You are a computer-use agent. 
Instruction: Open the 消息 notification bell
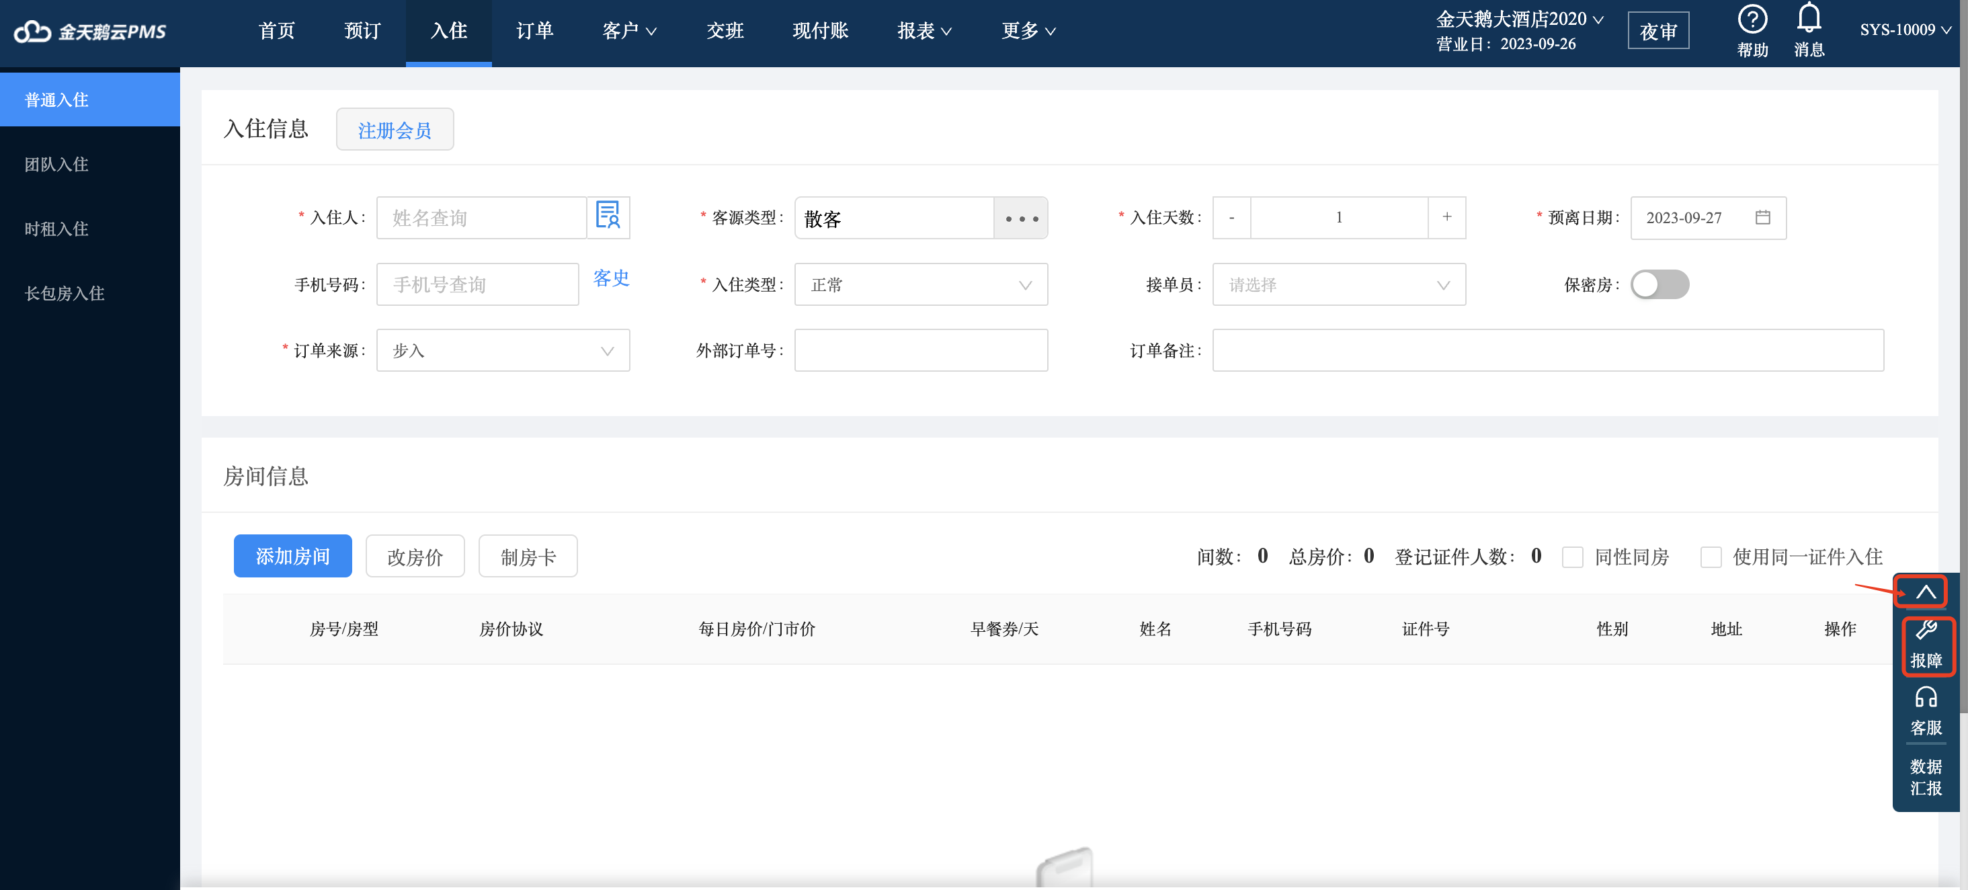coord(1808,30)
